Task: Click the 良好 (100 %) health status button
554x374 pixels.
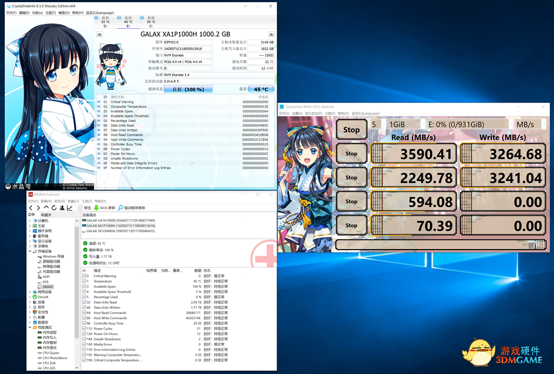Action: 188,89
